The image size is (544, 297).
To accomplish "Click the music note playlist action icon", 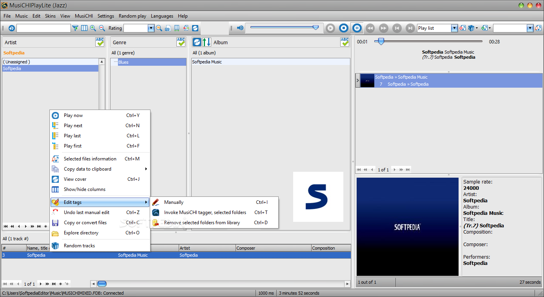I will click(x=484, y=28).
